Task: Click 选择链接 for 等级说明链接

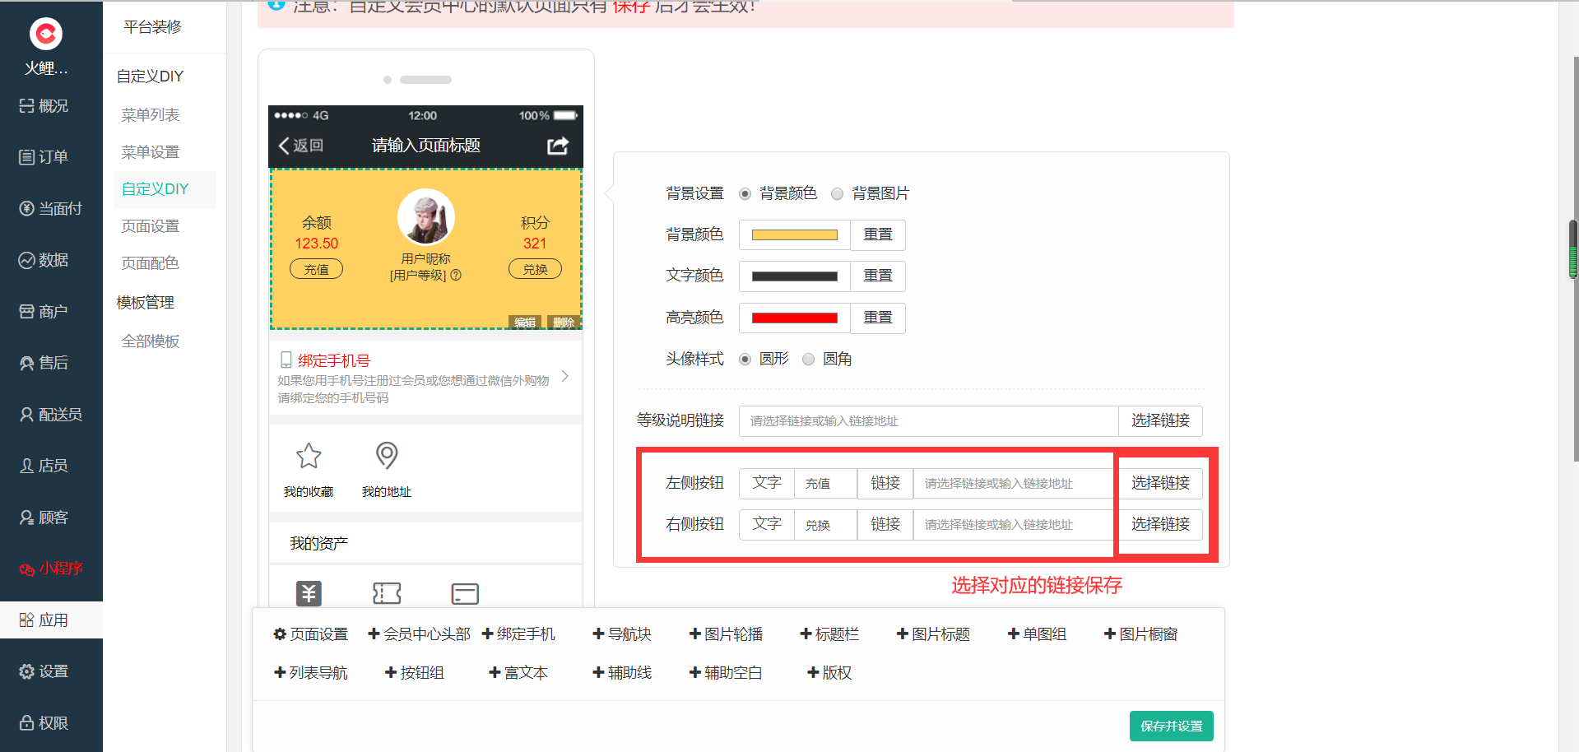Action: [x=1160, y=421]
